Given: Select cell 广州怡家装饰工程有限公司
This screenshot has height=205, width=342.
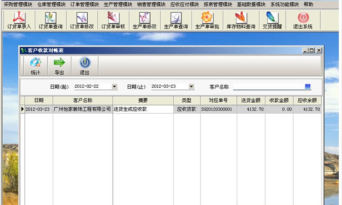Looking at the screenshot, I should coord(83,109).
